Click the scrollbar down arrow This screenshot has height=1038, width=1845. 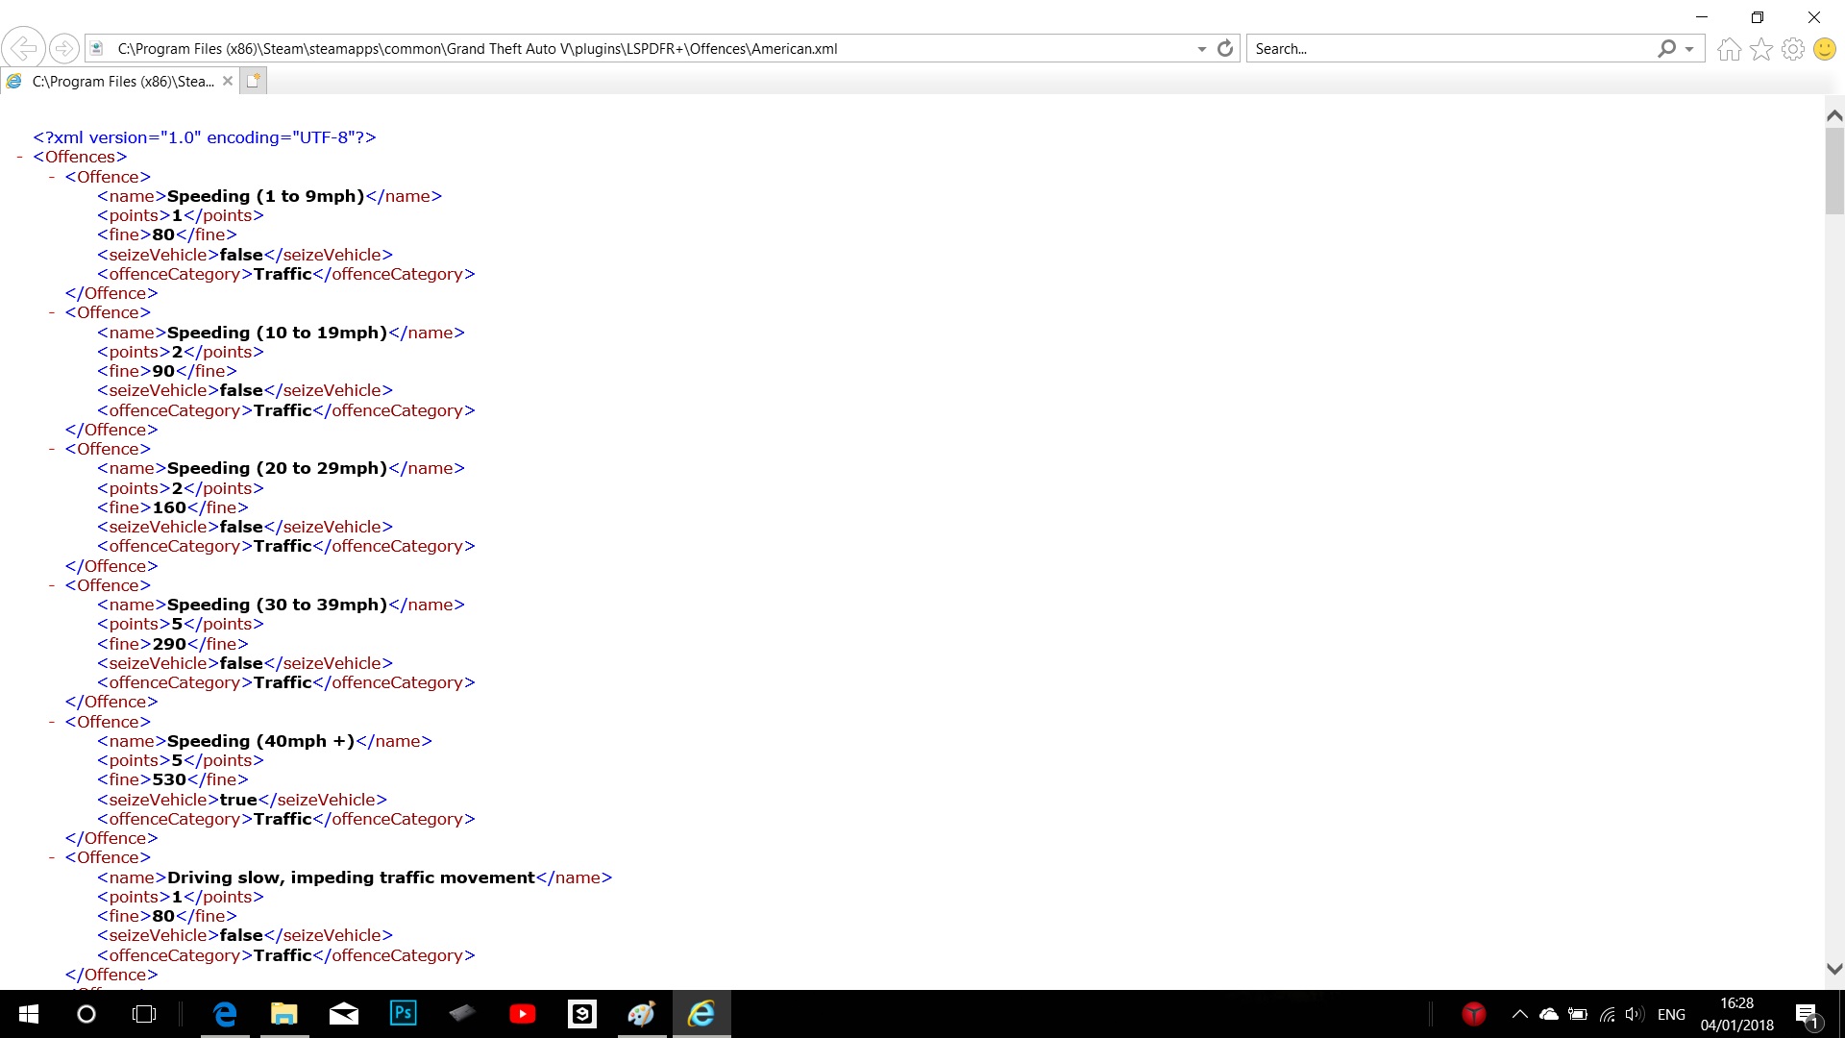[1833, 969]
